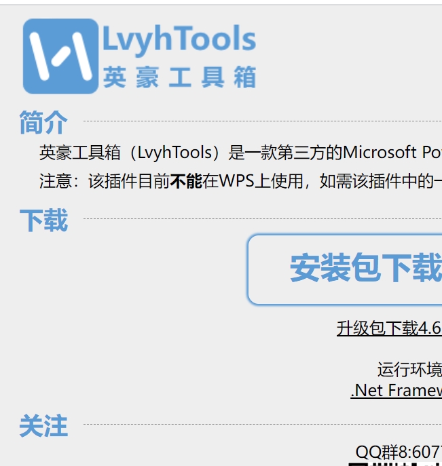
Task: Click the 安装包下载 download button
Action: click(x=345, y=269)
